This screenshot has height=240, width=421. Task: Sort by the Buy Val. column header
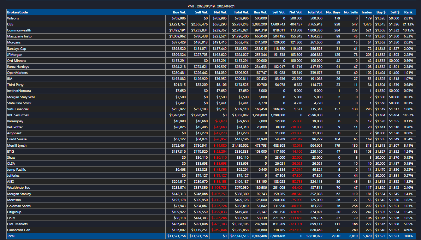click(x=179, y=12)
